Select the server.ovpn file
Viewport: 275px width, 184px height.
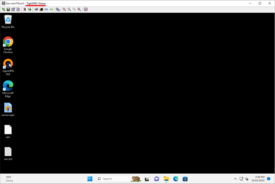(x=8, y=109)
